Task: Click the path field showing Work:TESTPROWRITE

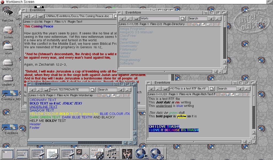Action: coord(70,90)
